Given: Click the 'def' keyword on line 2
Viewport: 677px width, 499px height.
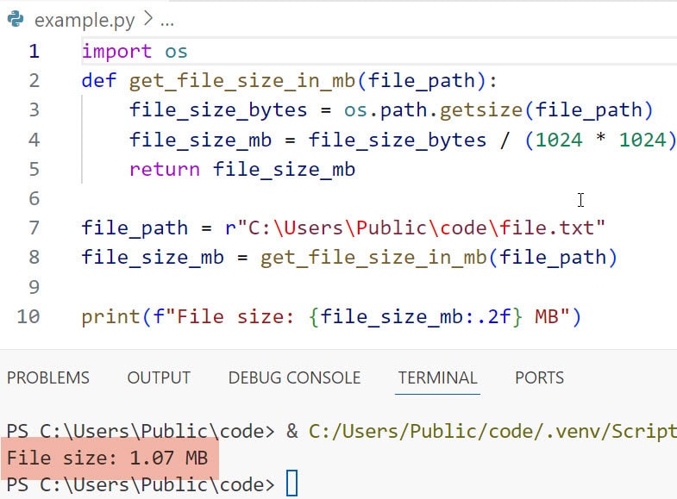Looking at the screenshot, I should (99, 80).
